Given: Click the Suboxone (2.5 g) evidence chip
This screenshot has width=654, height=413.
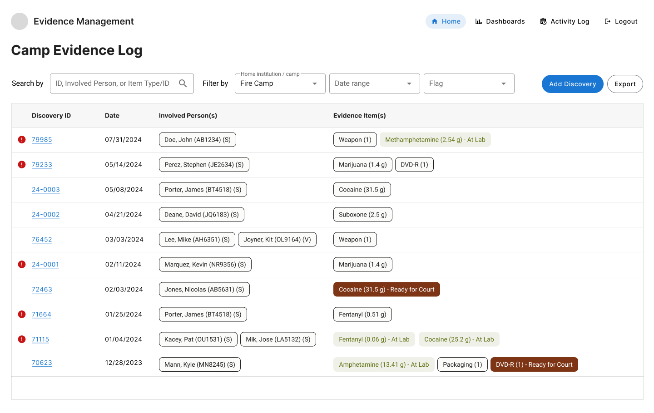Looking at the screenshot, I should (363, 215).
